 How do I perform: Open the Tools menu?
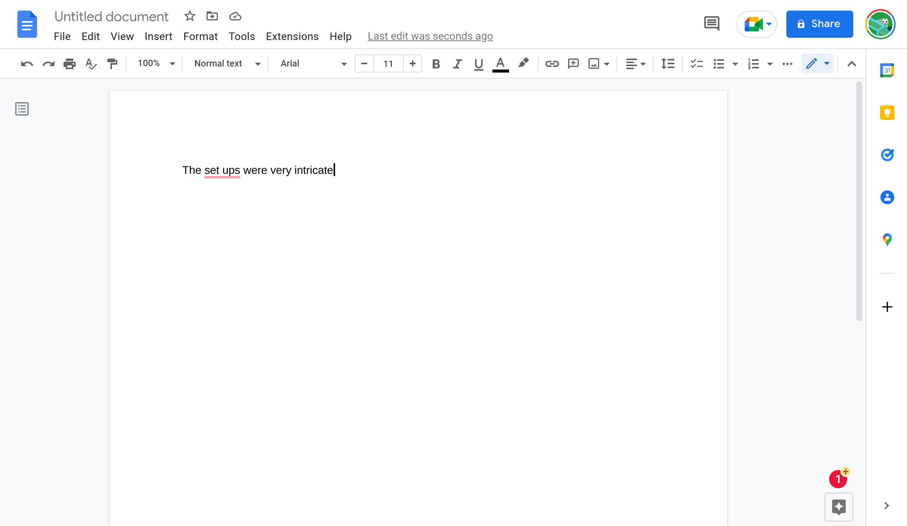click(241, 36)
